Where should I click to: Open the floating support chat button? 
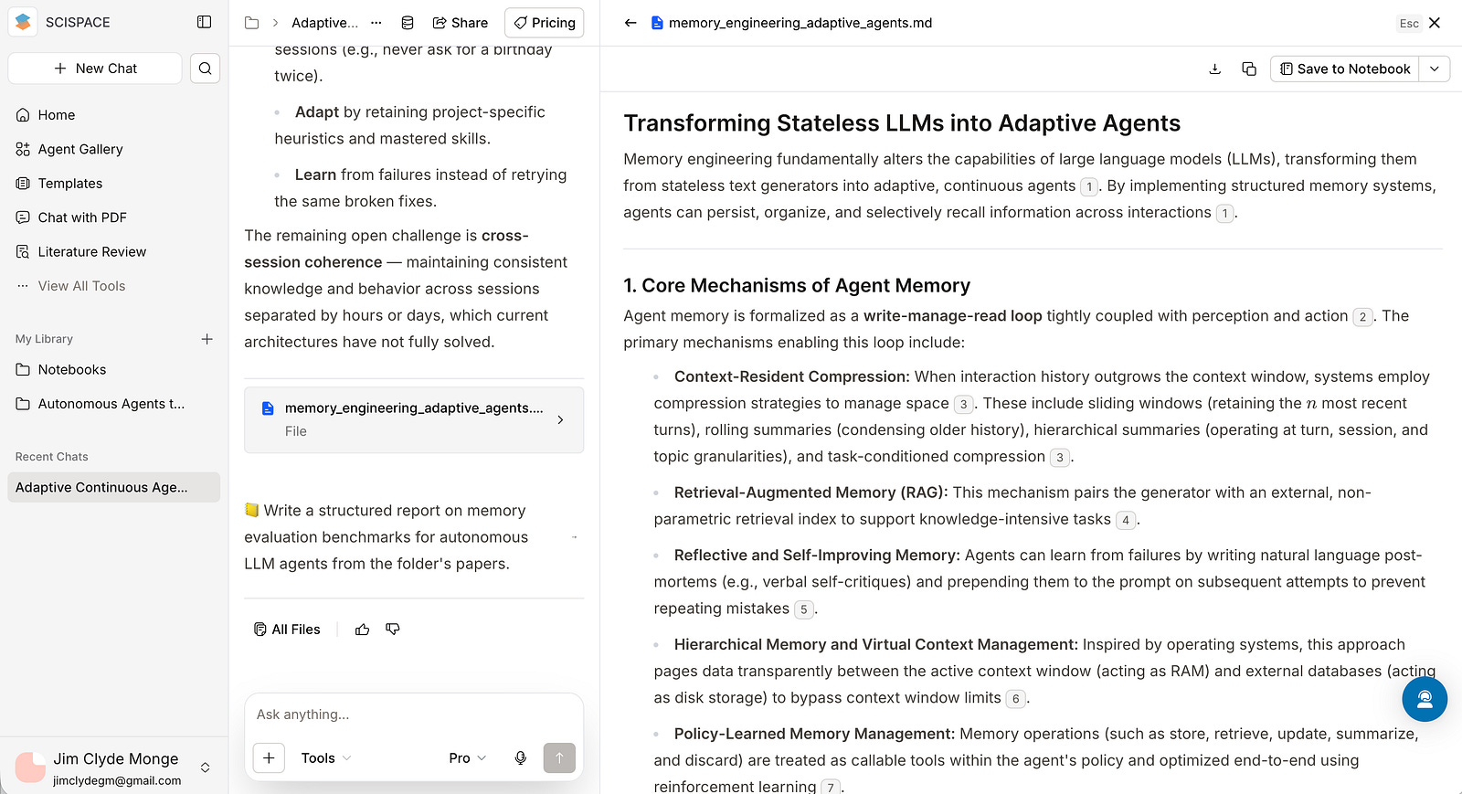[x=1425, y=699]
